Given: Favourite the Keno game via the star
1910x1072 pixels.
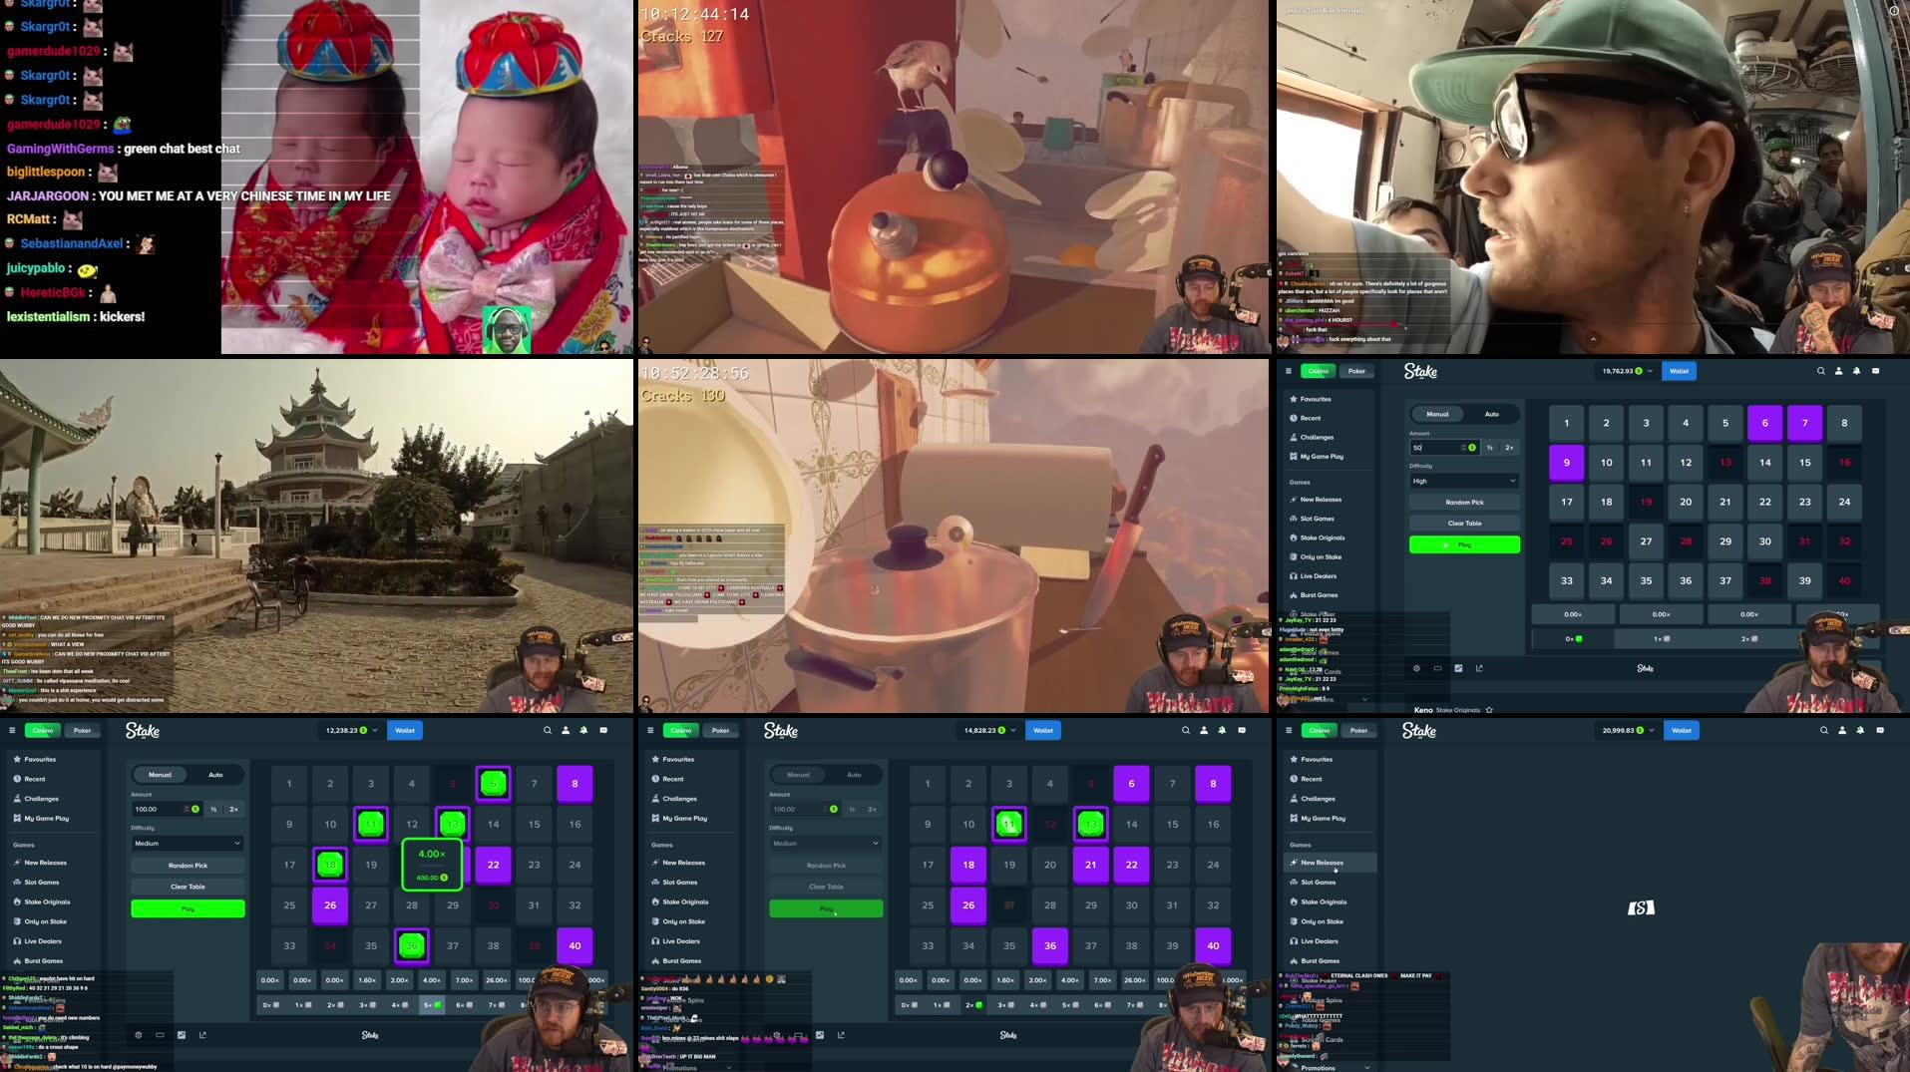Looking at the screenshot, I should [1489, 710].
